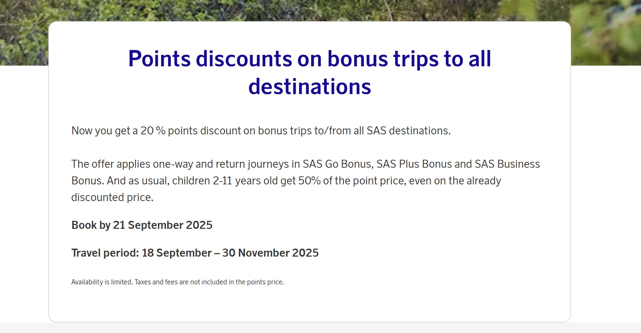Click the blurred hero image on right

click(x=606, y=33)
